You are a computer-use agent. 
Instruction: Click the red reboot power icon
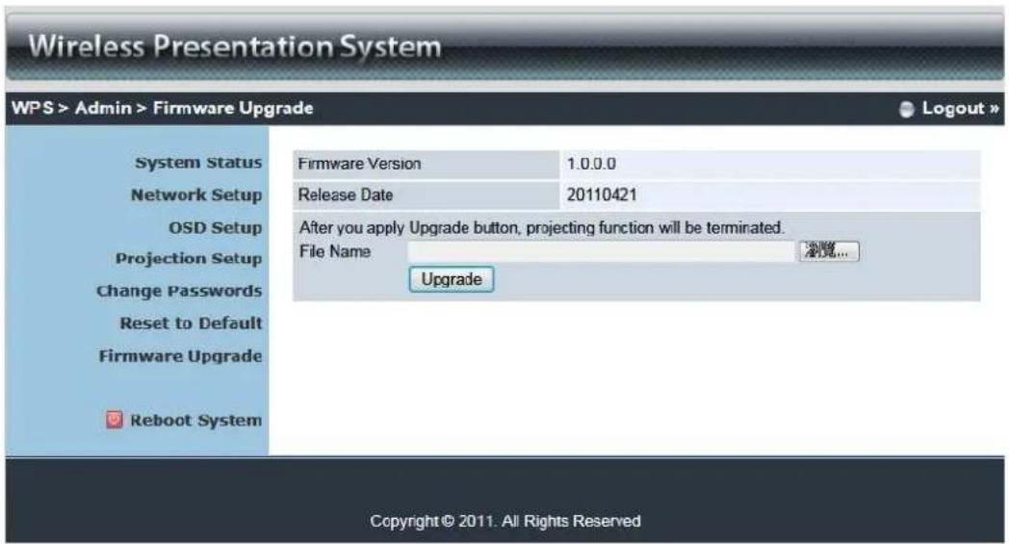coord(114,420)
